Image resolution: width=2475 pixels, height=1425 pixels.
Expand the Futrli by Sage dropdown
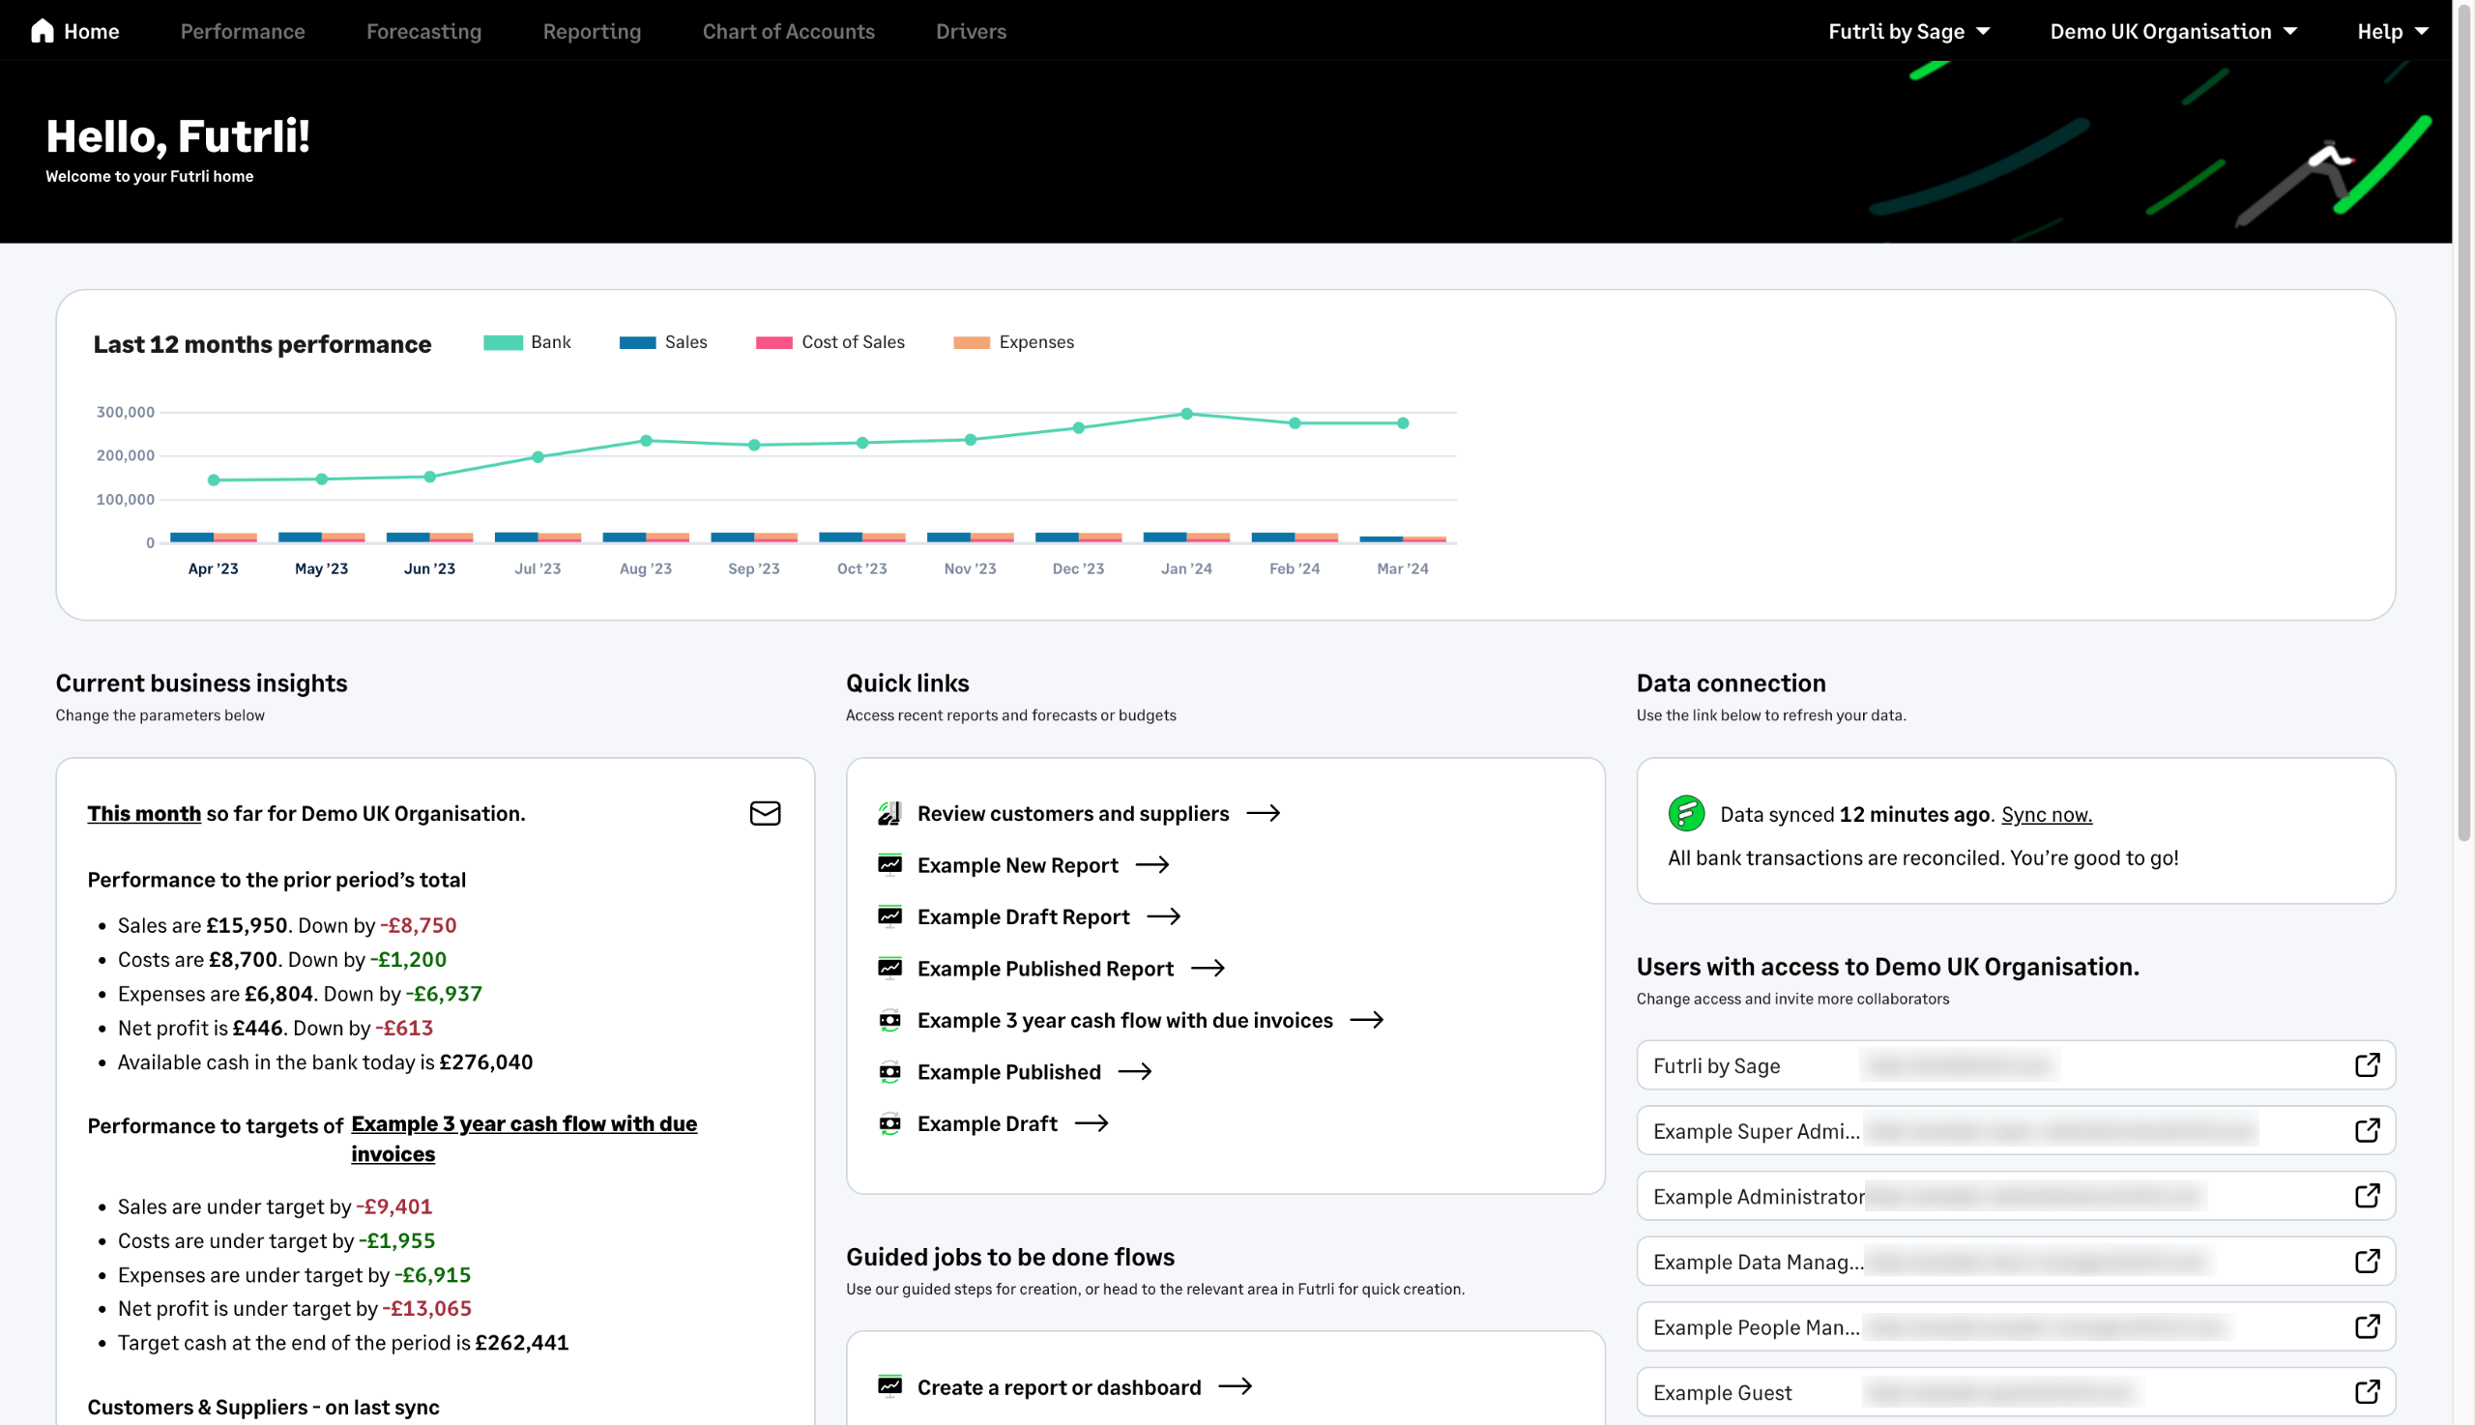click(1907, 31)
